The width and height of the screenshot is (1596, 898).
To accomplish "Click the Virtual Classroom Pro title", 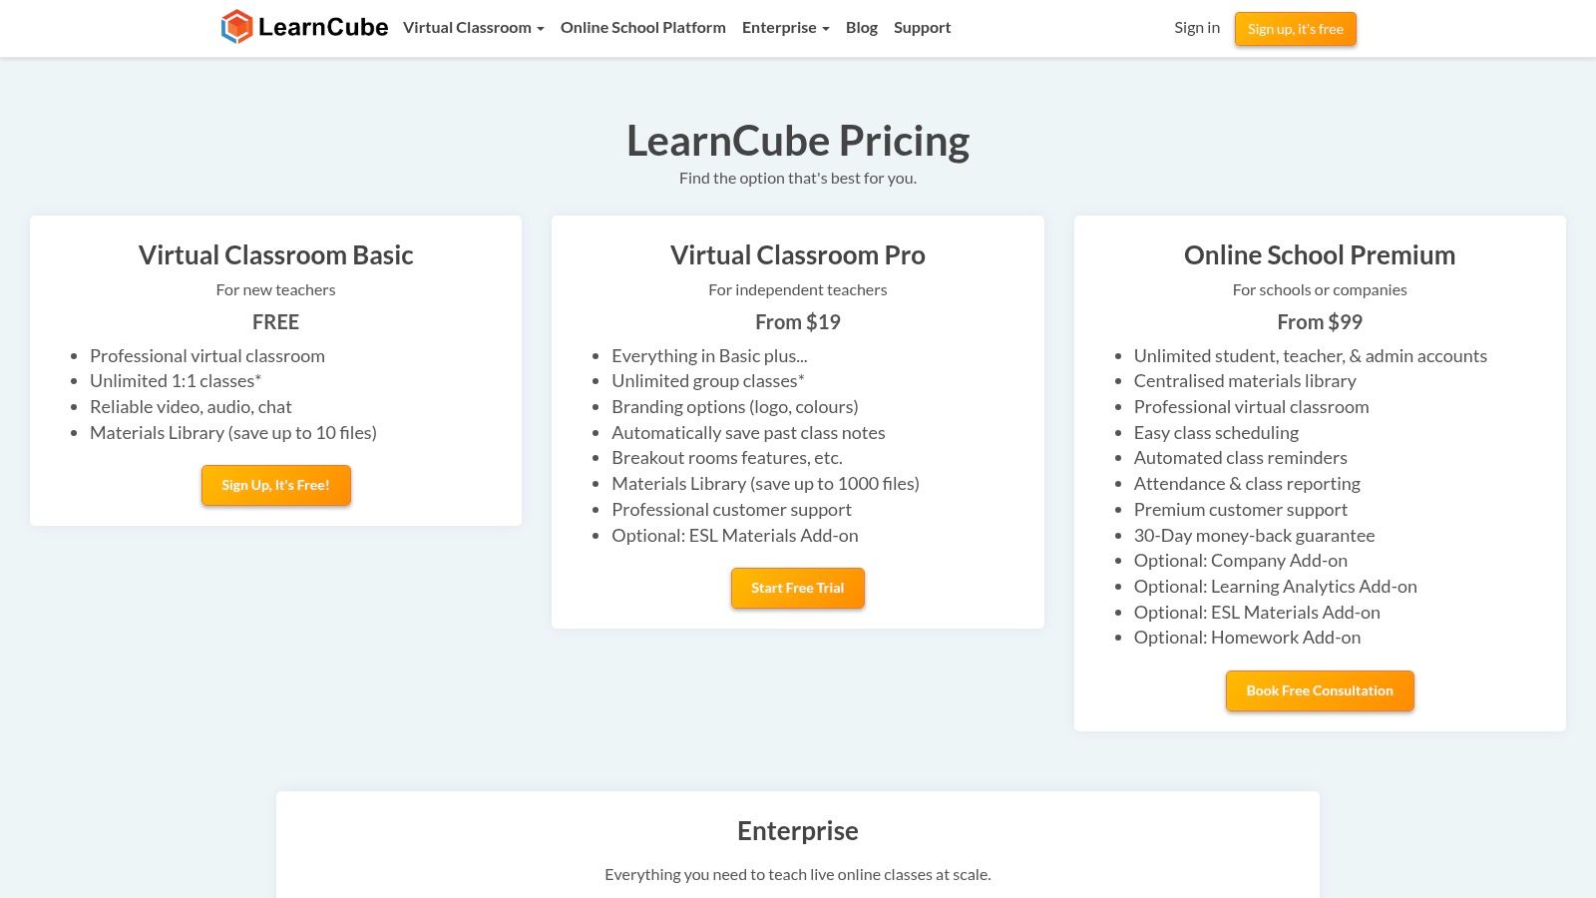I will (x=797, y=254).
